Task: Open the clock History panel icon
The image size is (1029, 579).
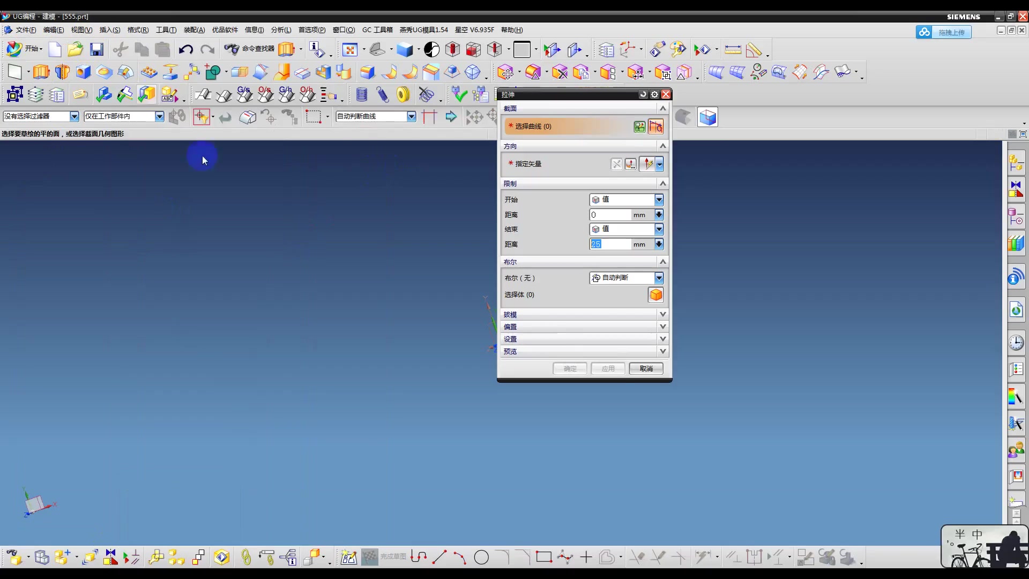Action: (x=1016, y=343)
